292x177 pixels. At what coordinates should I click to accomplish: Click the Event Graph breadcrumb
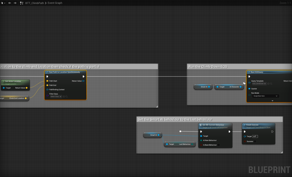pos(55,3)
